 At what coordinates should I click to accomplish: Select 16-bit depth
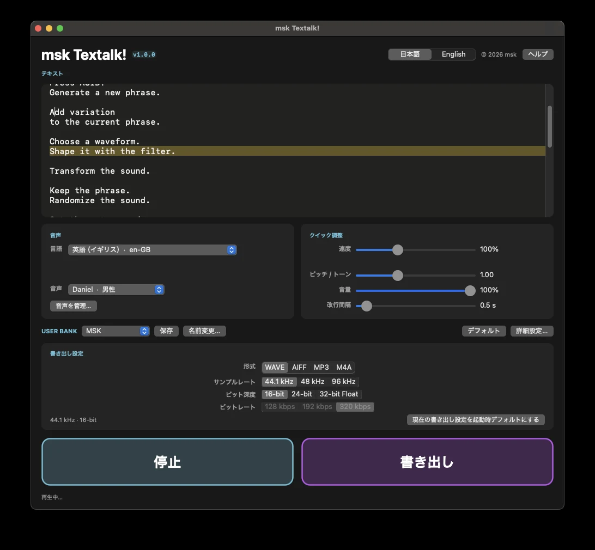(275, 394)
